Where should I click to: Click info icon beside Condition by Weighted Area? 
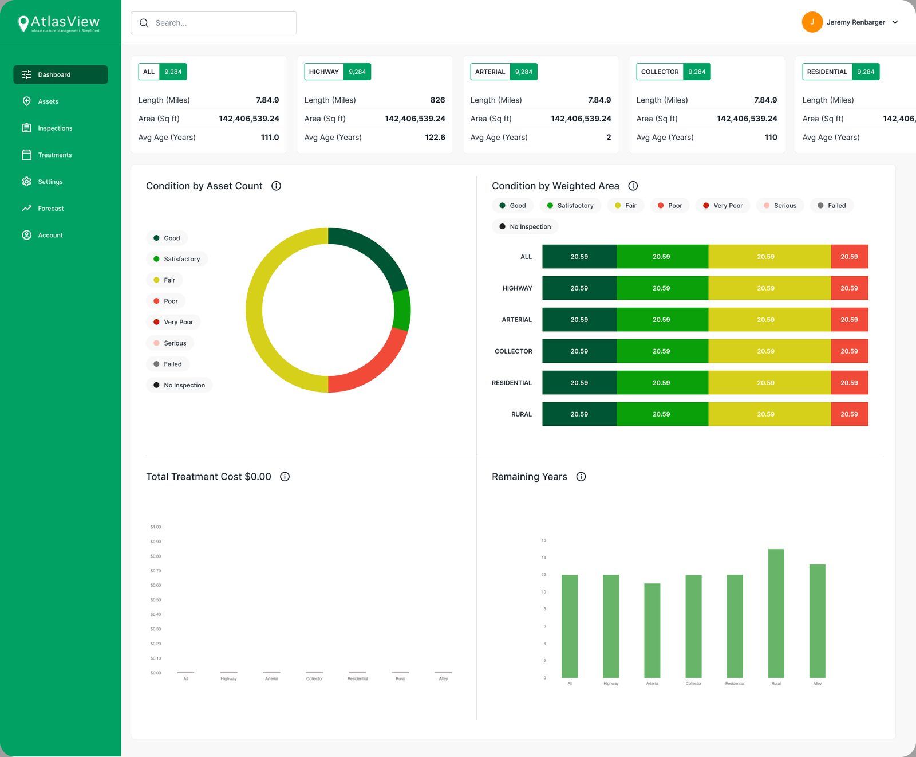633,186
